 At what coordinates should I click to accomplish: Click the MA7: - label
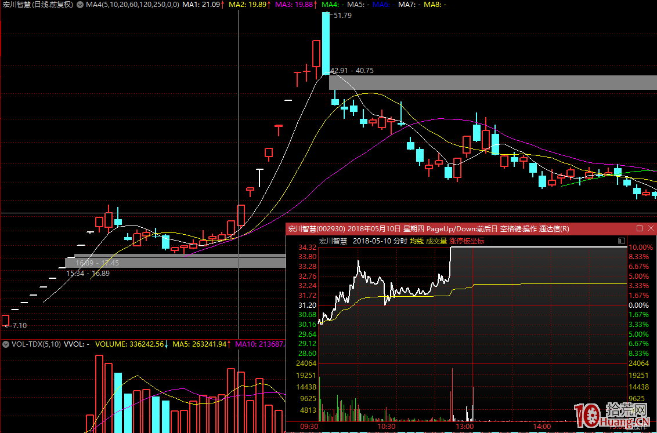point(409,5)
